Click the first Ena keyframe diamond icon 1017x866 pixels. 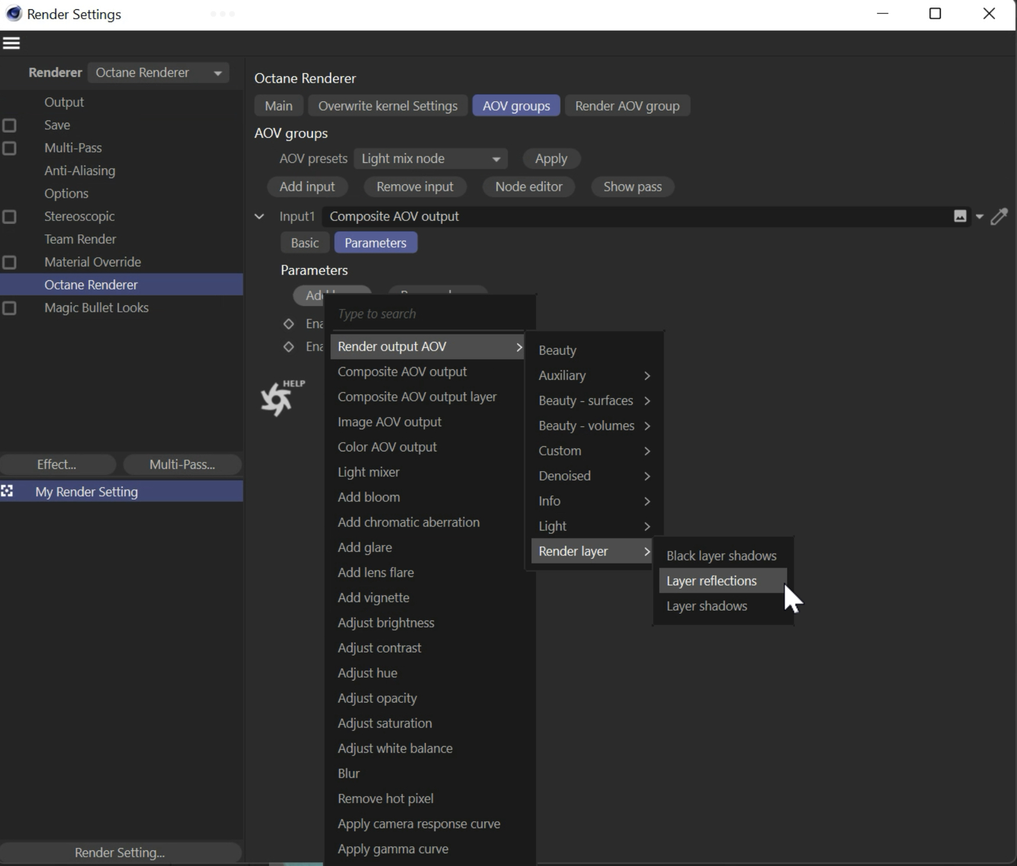coord(288,323)
